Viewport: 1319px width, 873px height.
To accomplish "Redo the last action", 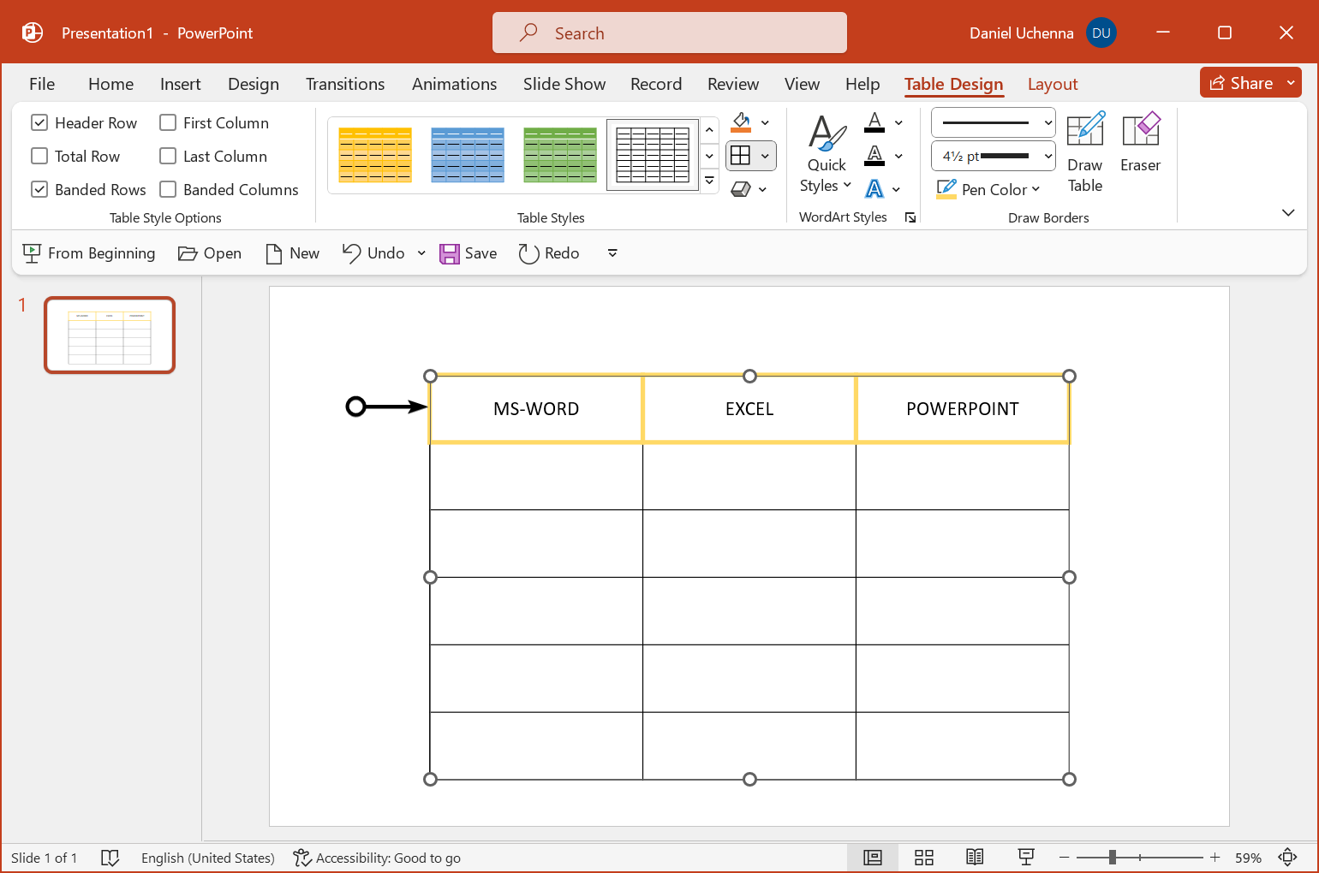I will pos(547,252).
